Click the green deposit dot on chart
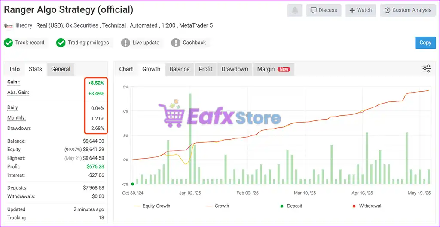This screenshot has width=440, height=227. pos(133,184)
